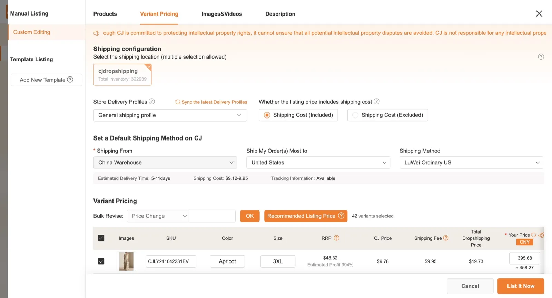The image size is (552, 298).
Task: Click the $9.78 CJ Price cell
Action: click(383, 261)
